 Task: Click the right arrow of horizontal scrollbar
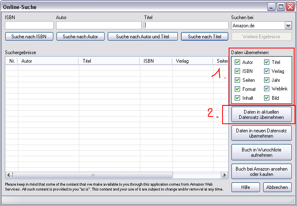point(224,175)
